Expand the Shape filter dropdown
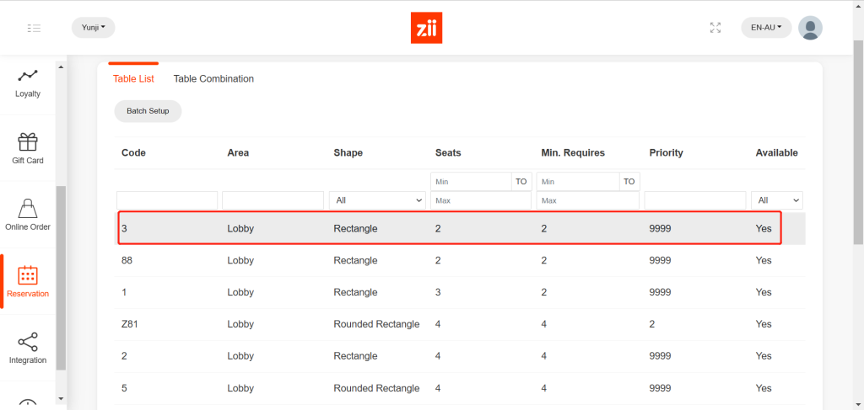864x410 pixels. pyautogui.click(x=379, y=200)
